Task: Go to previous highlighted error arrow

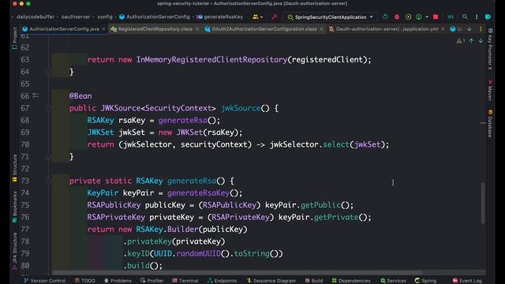Action: (471, 41)
